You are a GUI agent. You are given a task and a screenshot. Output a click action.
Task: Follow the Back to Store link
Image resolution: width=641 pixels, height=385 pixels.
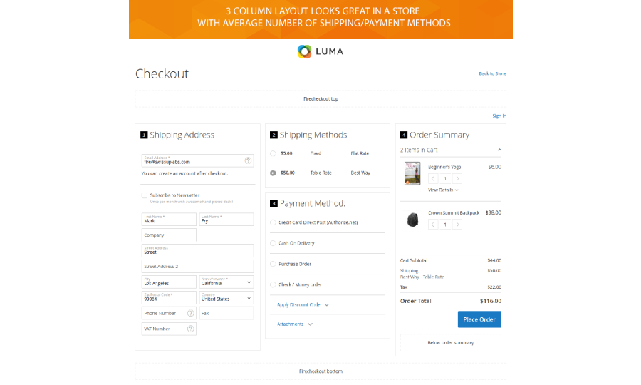(493, 73)
